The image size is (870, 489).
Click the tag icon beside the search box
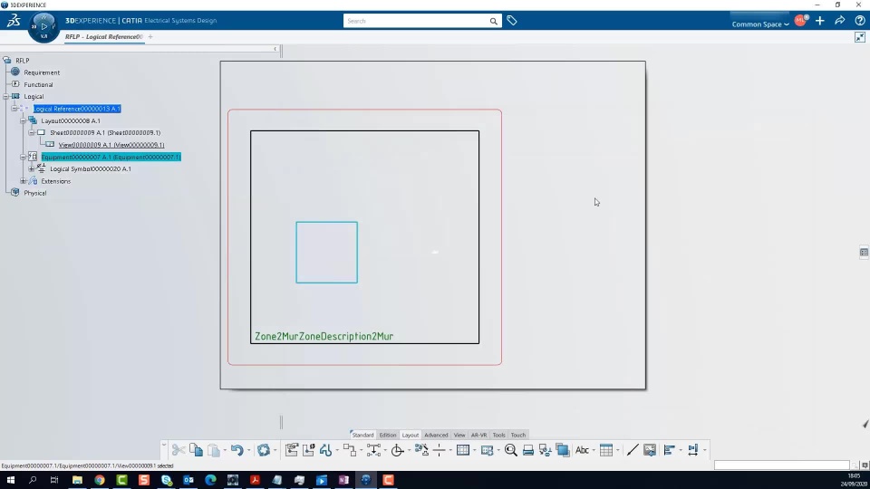[511, 21]
